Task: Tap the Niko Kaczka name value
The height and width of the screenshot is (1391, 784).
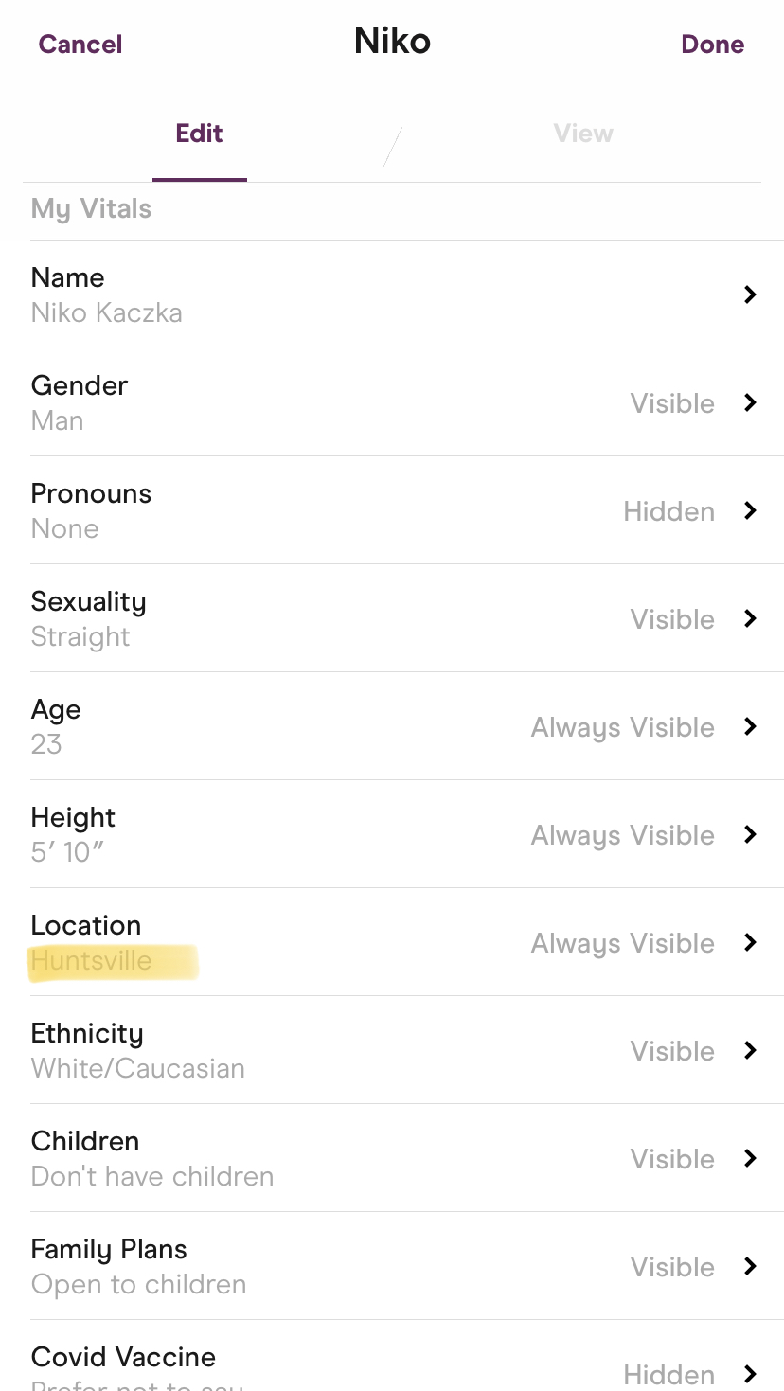Action: (107, 313)
